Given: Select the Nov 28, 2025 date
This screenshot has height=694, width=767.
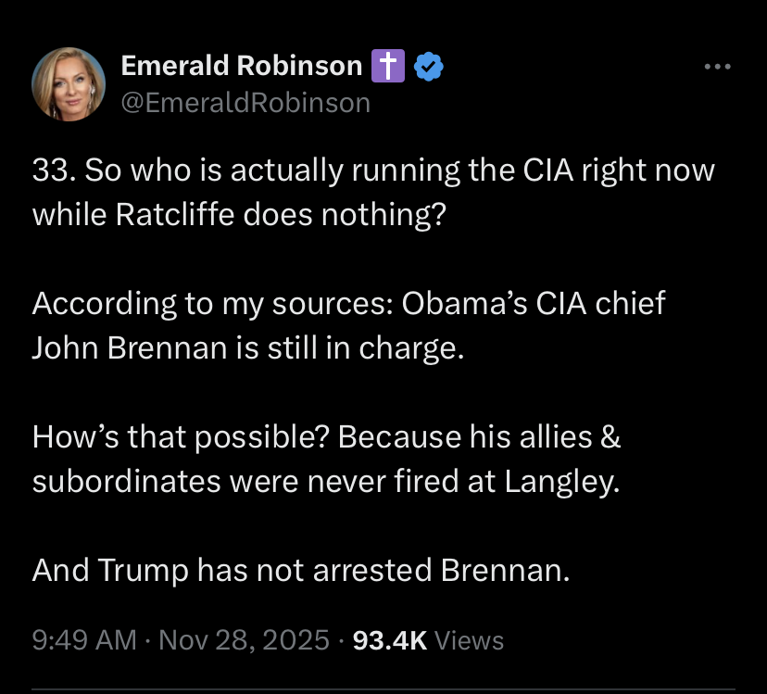Looking at the screenshot, I should (244, 640).
